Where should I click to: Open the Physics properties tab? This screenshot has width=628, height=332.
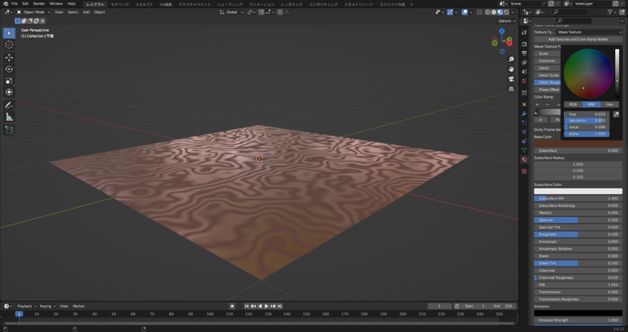point(524,132)
